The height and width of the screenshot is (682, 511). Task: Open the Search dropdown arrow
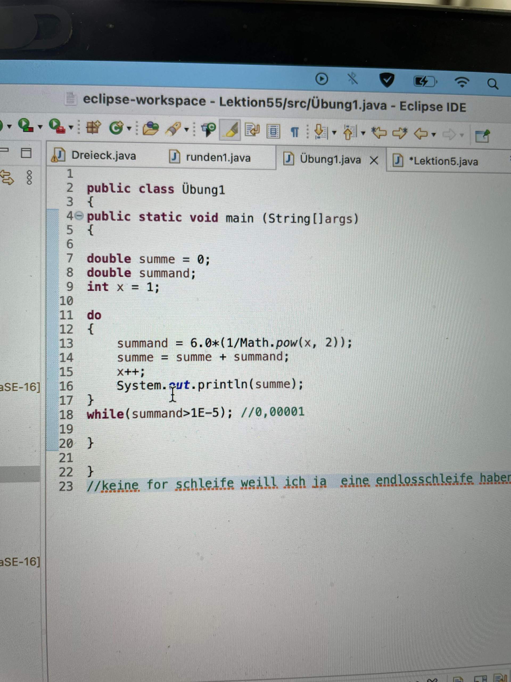click(x=187, y=129)
